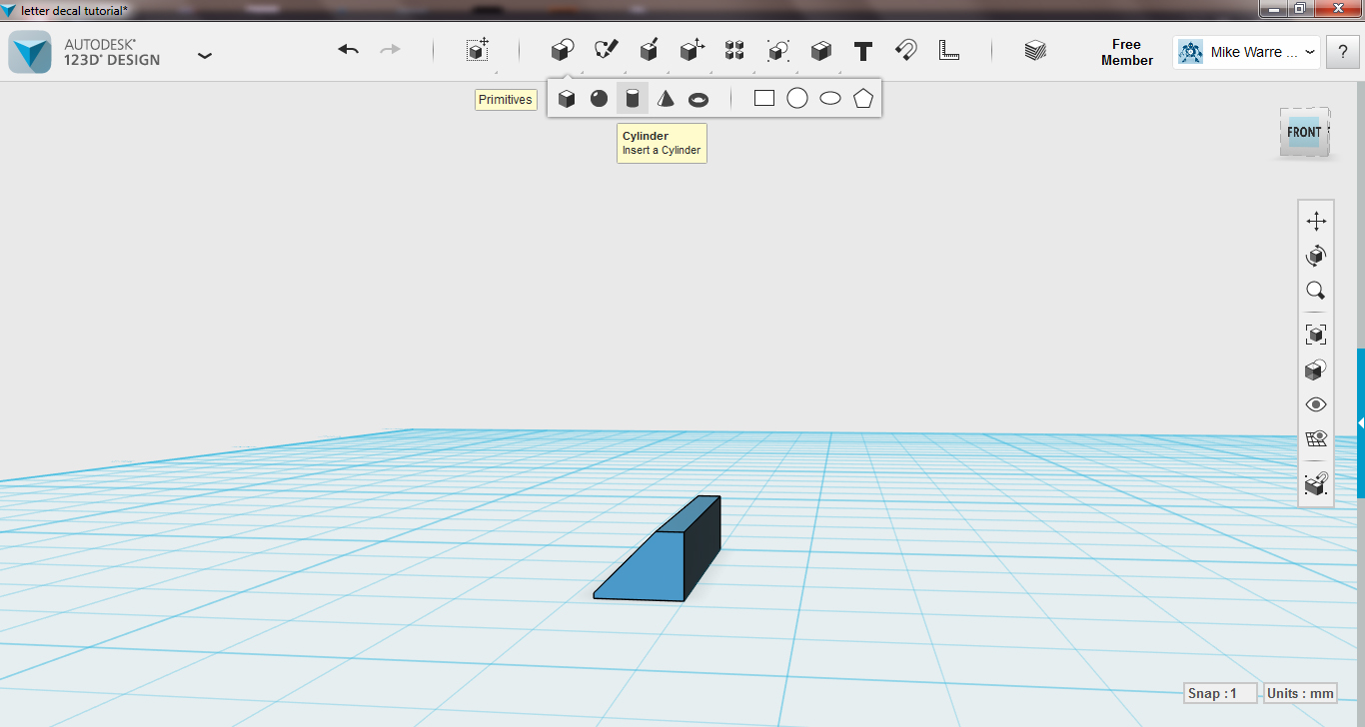The image size is (1365, 727).
Task: Click the Undo arrow
Action: [348, 50]
